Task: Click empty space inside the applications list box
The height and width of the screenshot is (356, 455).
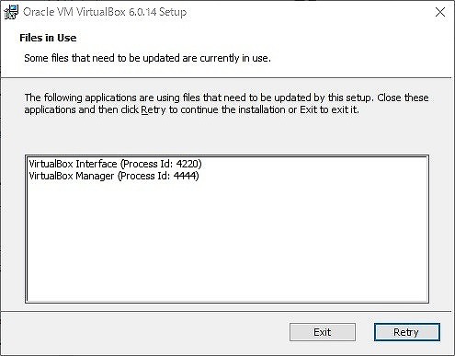Action: pos(227,242)
